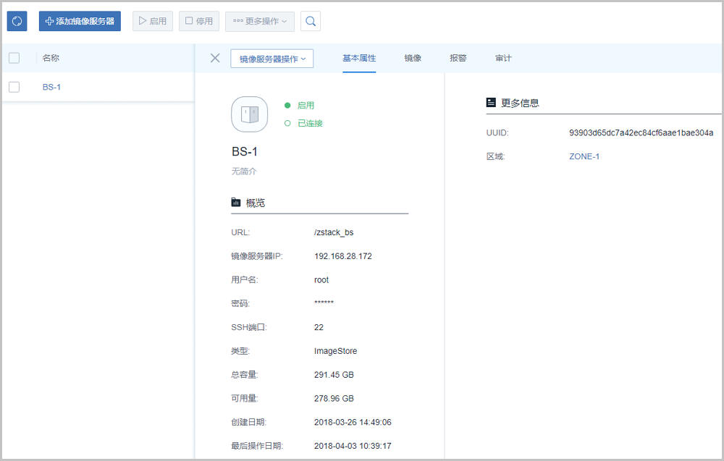Expand the 更多操作 dropdown
This screenshot has height=461, width=724.
click(260, 22)
